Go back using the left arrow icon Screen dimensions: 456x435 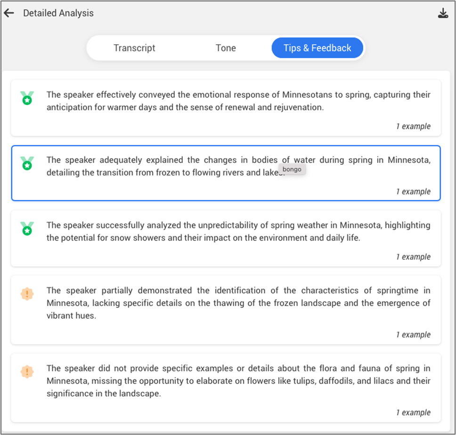[9, 13]
